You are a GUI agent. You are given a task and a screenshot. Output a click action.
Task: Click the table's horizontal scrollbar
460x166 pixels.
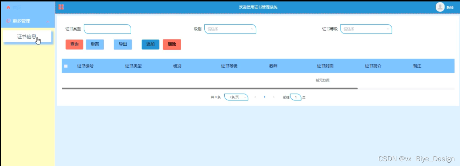[x=210, y=88]
